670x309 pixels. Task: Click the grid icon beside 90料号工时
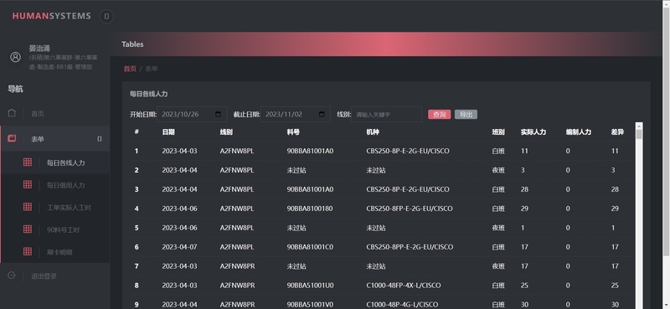click(28, 229)
